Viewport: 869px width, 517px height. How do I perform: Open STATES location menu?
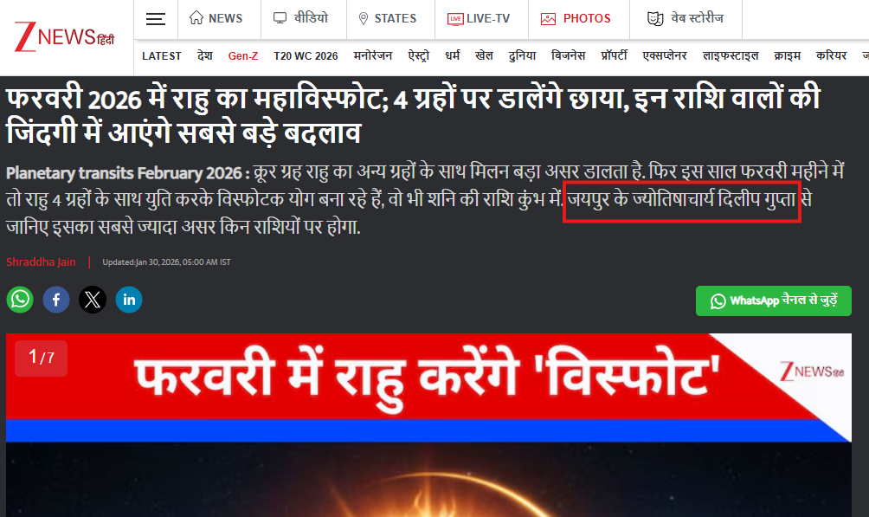point(388,19)
